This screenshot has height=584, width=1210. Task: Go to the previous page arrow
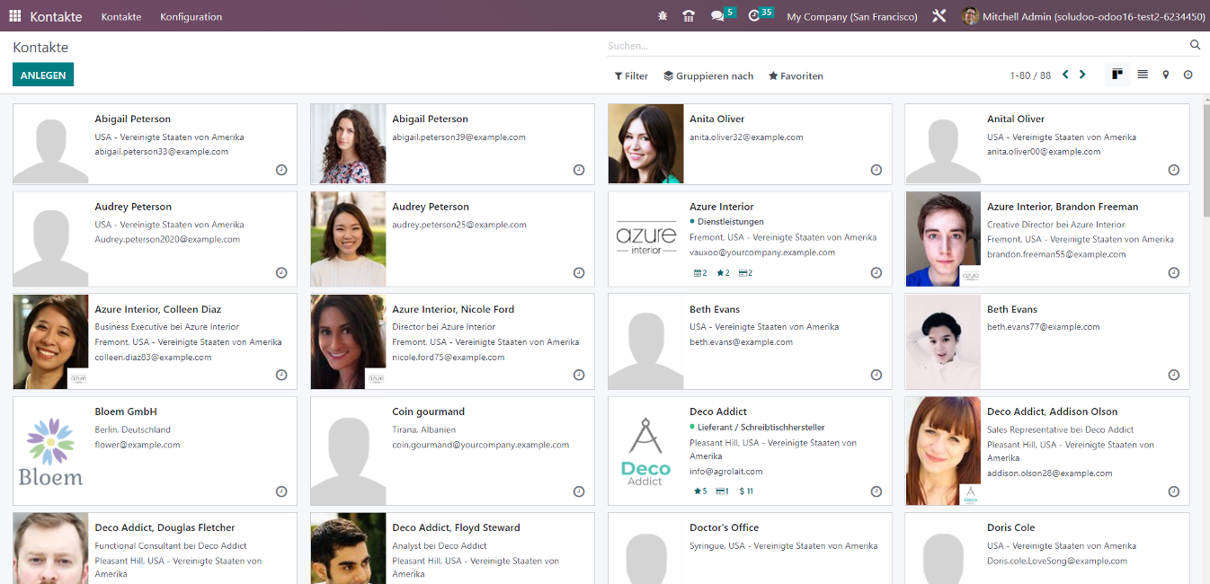(1066, 75)
